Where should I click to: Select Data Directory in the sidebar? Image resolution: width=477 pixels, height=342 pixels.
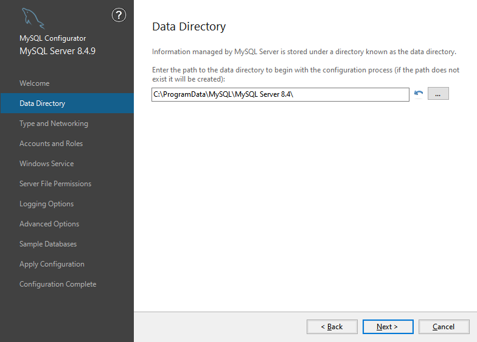(x=43, y=103)
